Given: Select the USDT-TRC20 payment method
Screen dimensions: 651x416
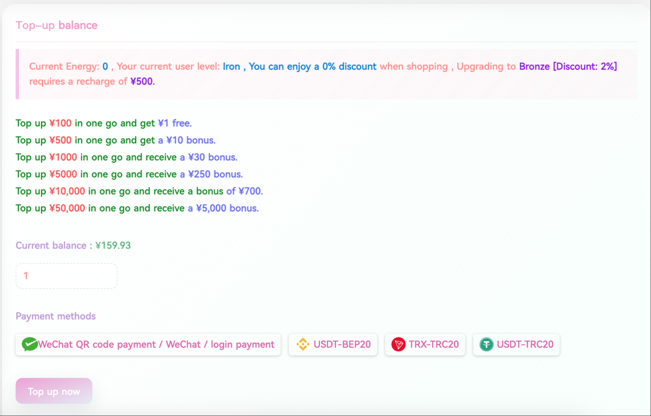Looking at the screenshot, I should [x=516, y=345].
